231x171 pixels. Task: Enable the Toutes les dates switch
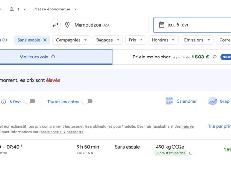(87, 101)
